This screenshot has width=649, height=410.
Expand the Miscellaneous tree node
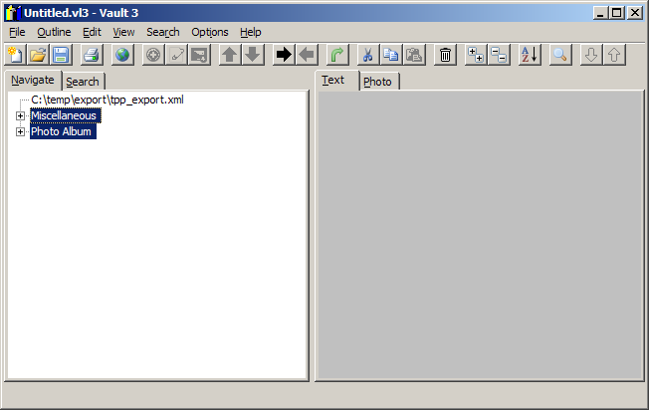20,116
